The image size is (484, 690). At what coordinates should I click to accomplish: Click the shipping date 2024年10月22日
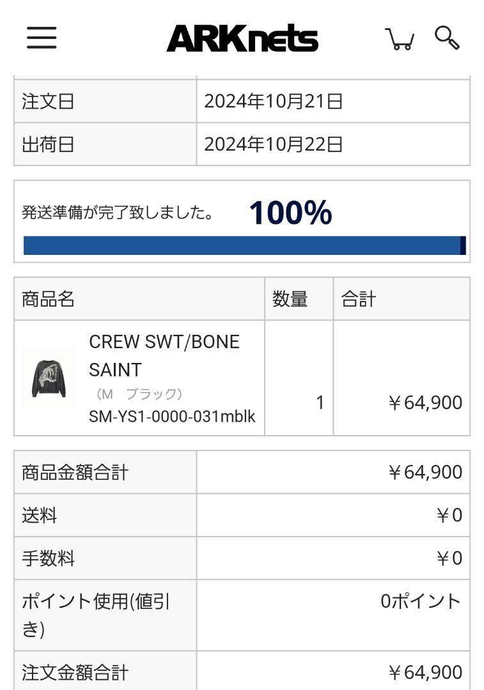(274, 144)
